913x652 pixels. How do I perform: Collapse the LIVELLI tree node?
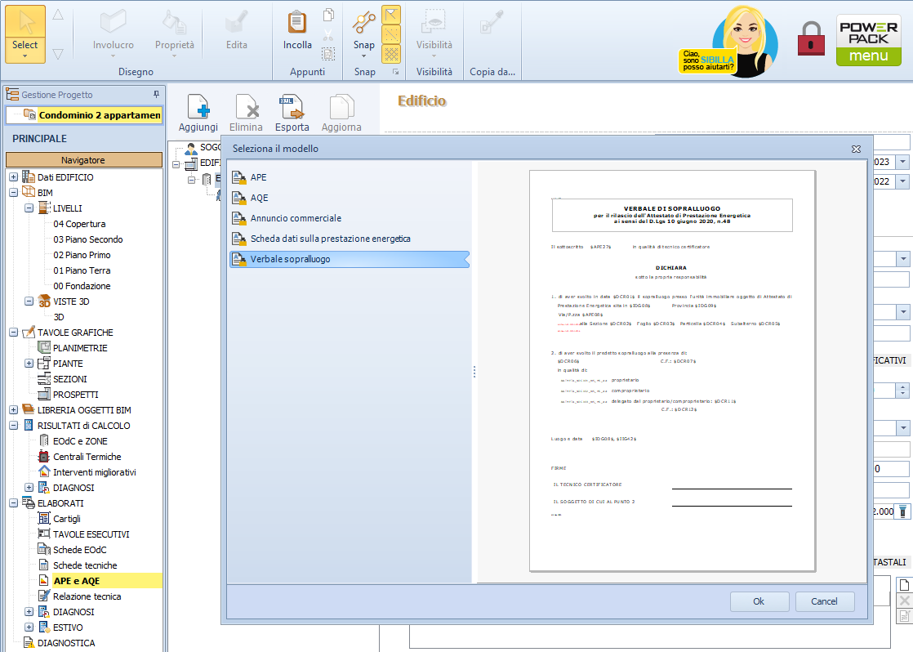(29, 208)
